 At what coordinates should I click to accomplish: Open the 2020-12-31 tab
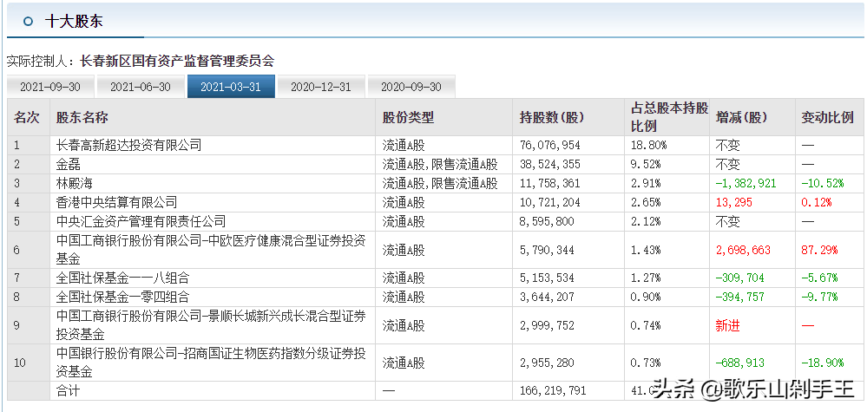(321, 87)
